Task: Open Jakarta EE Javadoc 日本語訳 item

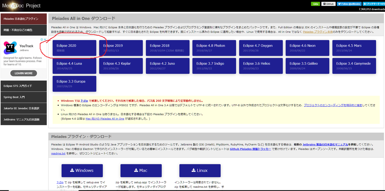Action: (x=24, y=108)
